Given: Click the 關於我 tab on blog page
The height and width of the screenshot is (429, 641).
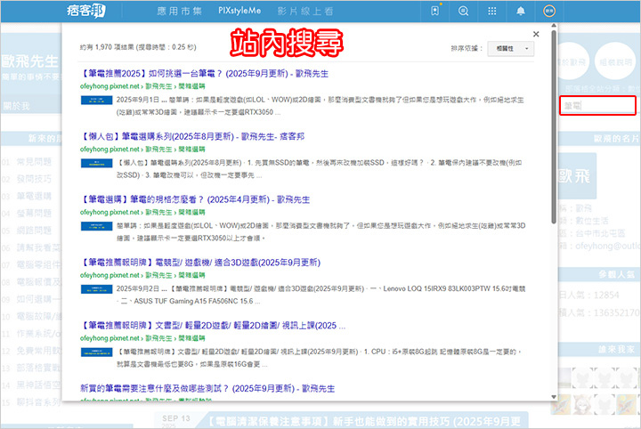Looking at the screenshot, I should click(x=16, y=106).
